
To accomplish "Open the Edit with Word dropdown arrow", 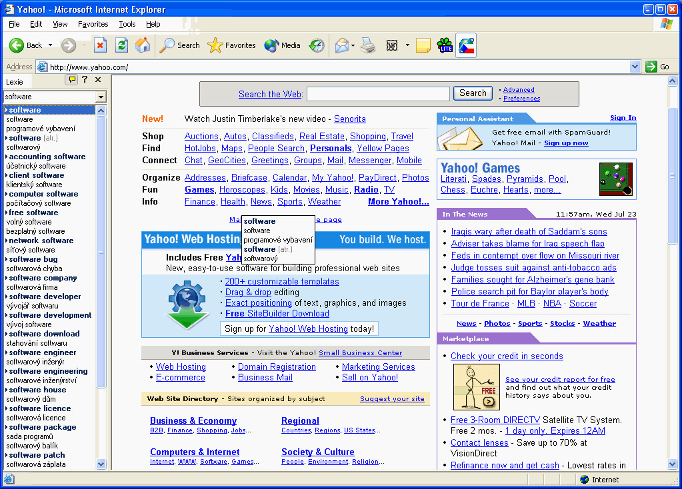I will pos(407,45).
